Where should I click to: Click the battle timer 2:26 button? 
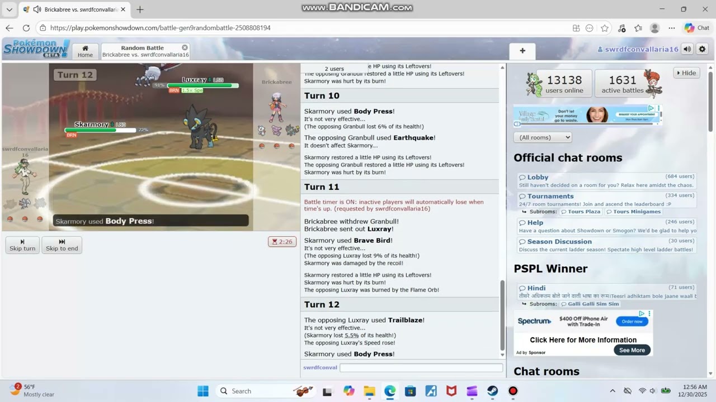point(282,242)
